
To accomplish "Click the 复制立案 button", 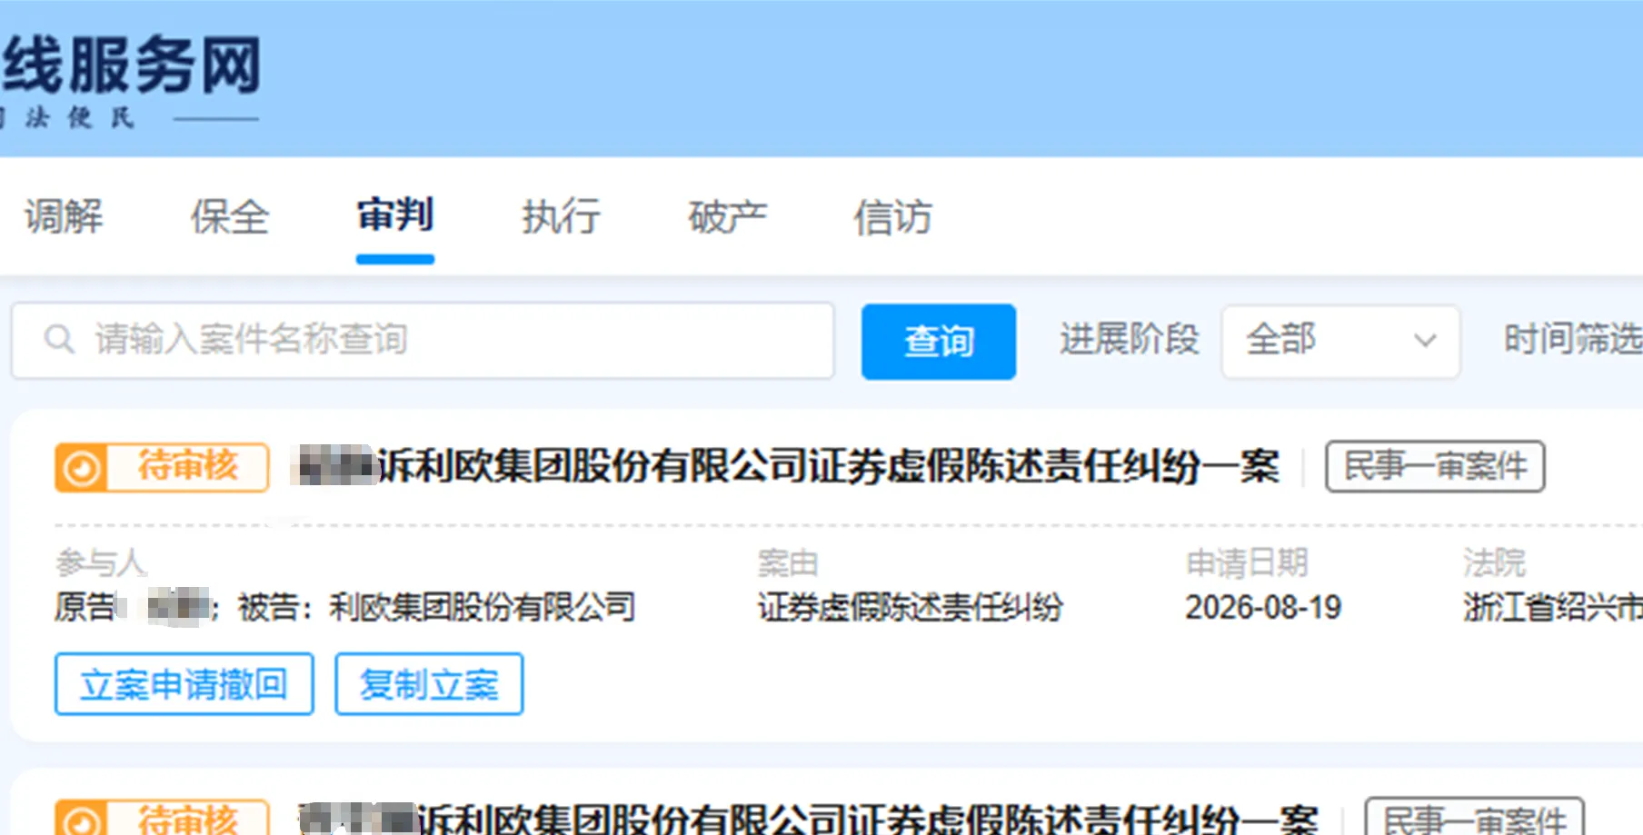I will (429, 684).
